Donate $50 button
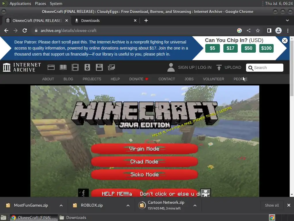Screen dimensions: 294x221 [x=248, y=48]
